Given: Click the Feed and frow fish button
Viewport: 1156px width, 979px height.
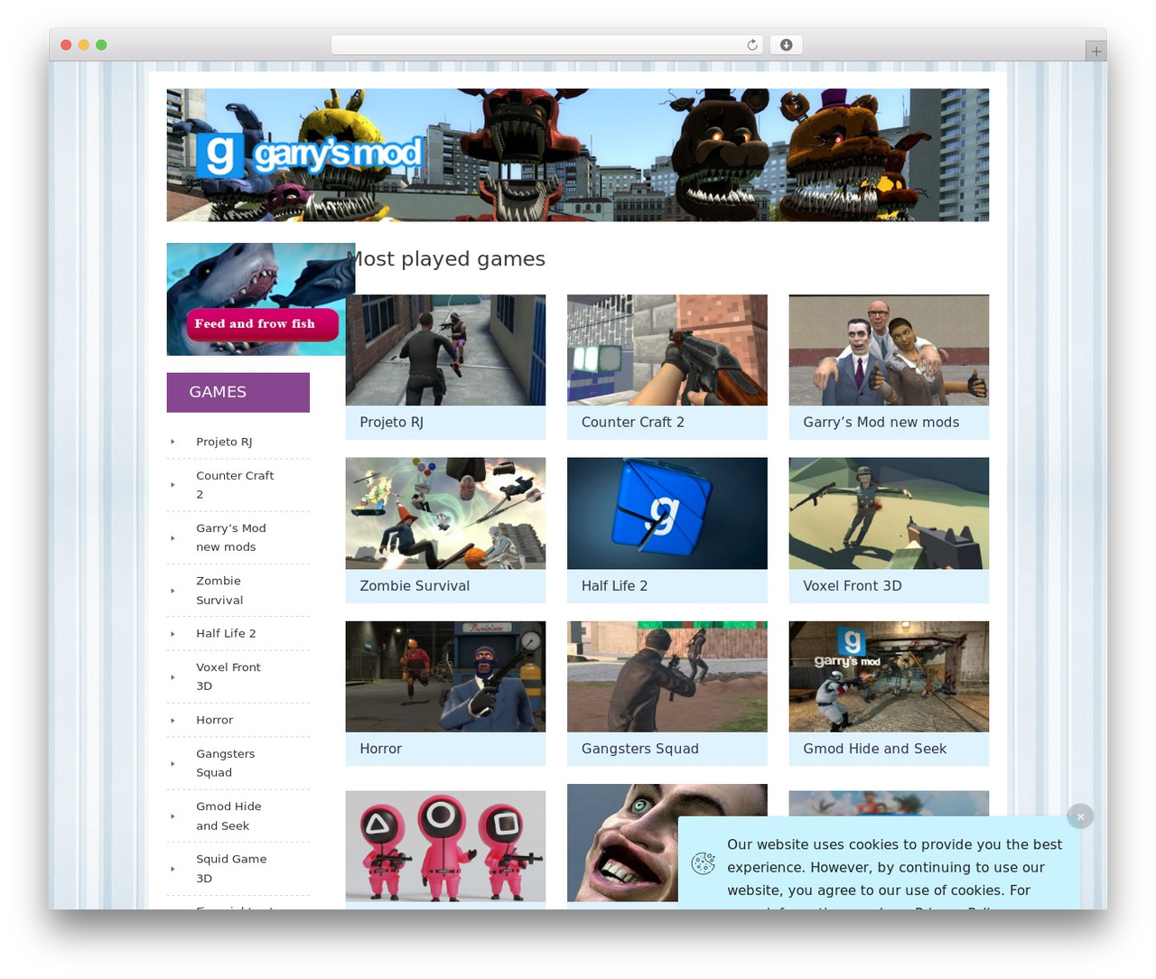Looking at the screenshot, I should pyautogui.click(x=262, y=324).
